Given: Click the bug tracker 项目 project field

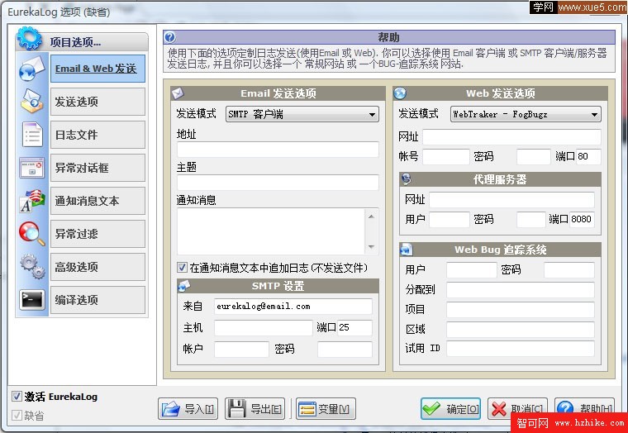Looking at the screenshot, I should 521,310.
